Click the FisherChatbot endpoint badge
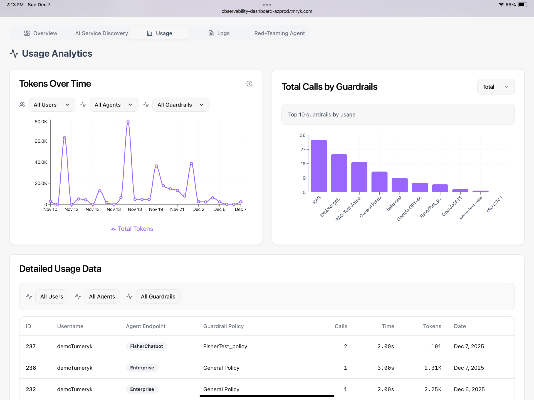The width and height of the screenshot is (534, 400). click(x=147, y=346)
